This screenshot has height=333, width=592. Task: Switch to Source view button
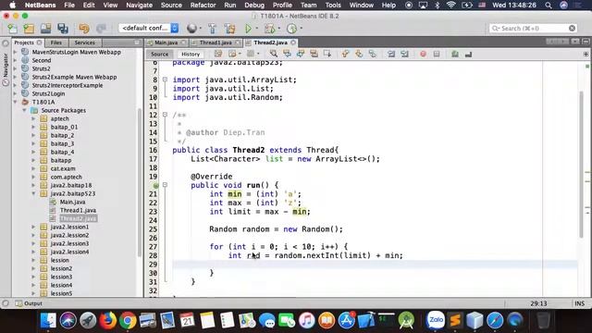point(159,55)
